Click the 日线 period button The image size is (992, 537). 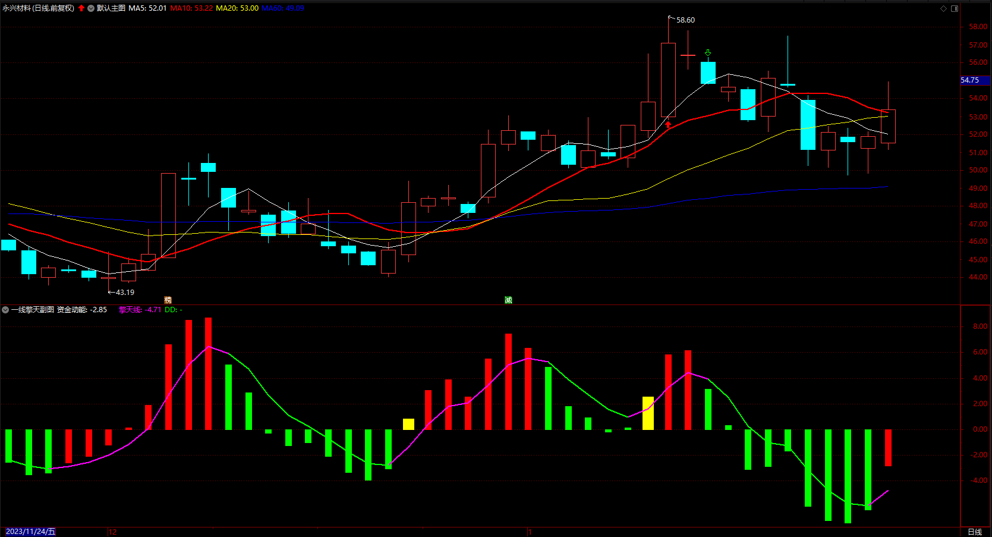point(975,532)
